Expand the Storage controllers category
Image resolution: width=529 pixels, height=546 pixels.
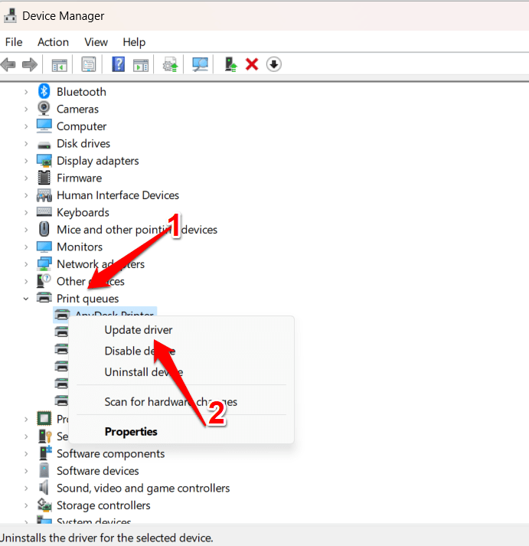coord(26,505)
